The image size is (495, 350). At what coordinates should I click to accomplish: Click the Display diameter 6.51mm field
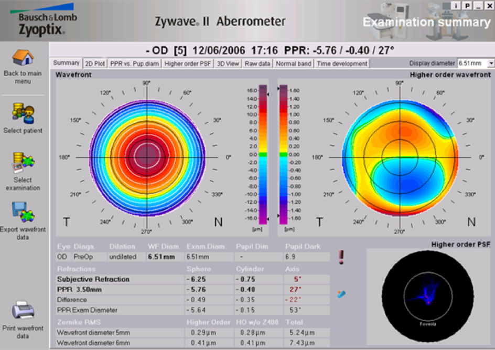coord(472,63)
